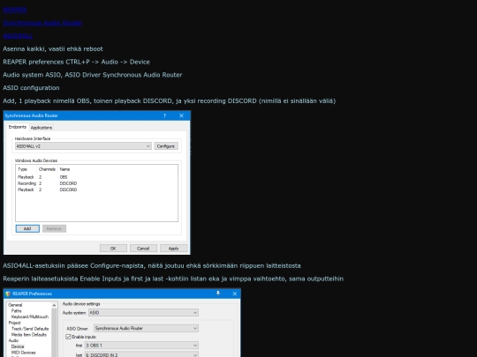Select General in the preferences tree
This screenshot has height=357, width=477.
point(15,305)
